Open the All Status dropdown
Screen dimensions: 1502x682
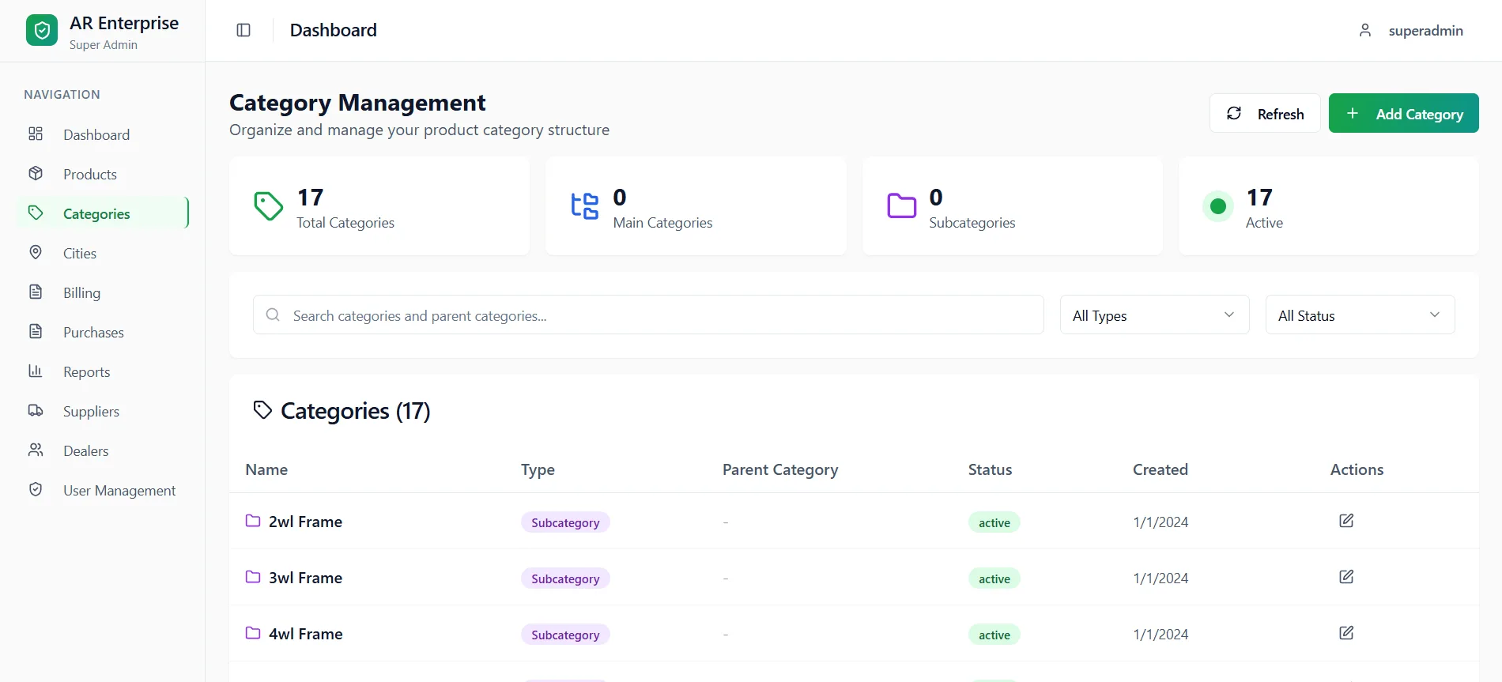(x=1360, y=315)
